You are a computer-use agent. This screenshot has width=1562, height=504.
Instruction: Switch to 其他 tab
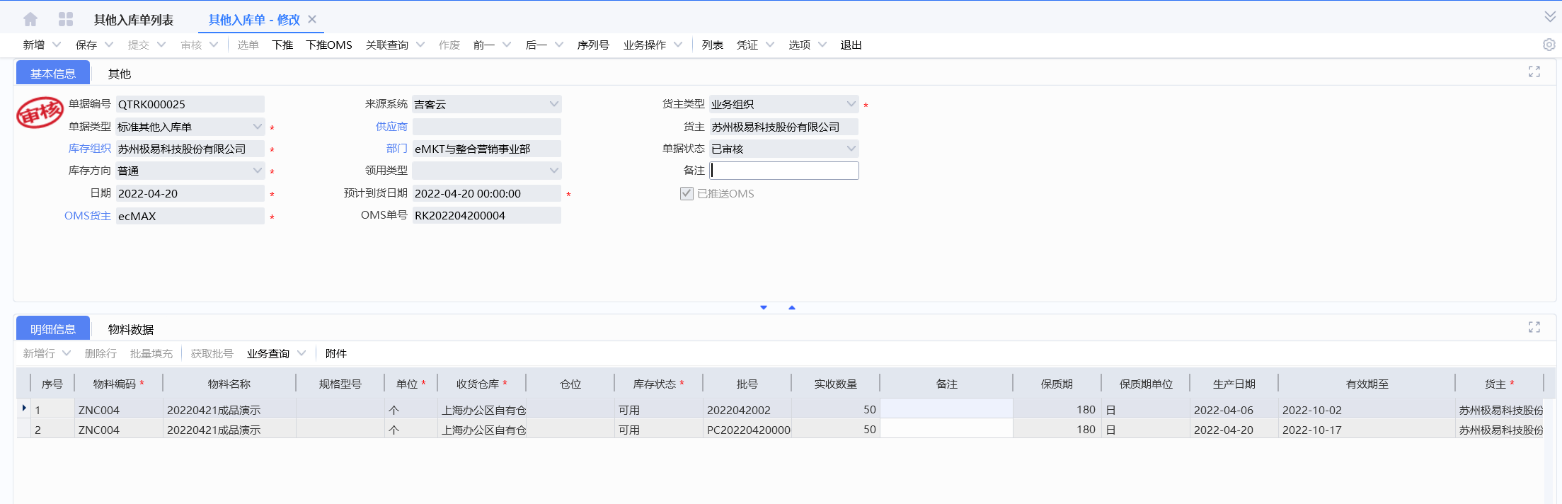pos(120,74)
